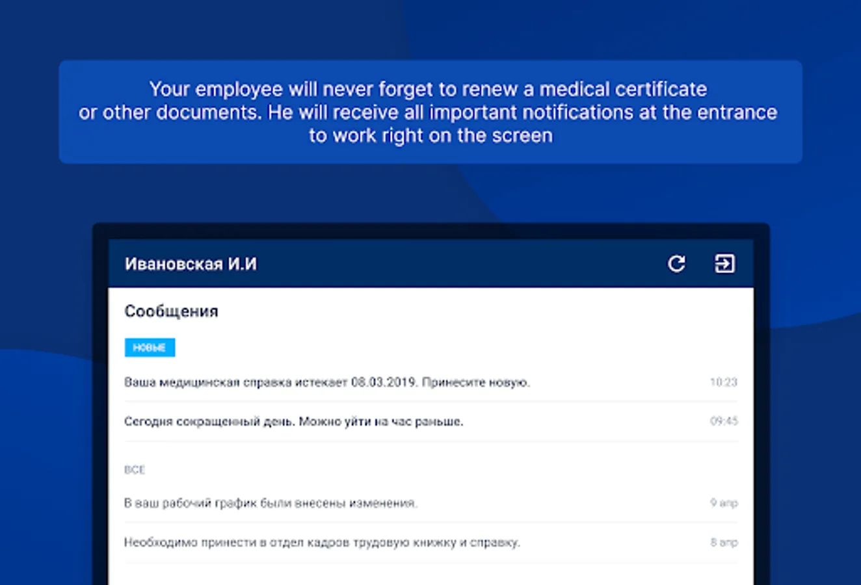Click the user name Ивановская И.И

click(191, 264)
